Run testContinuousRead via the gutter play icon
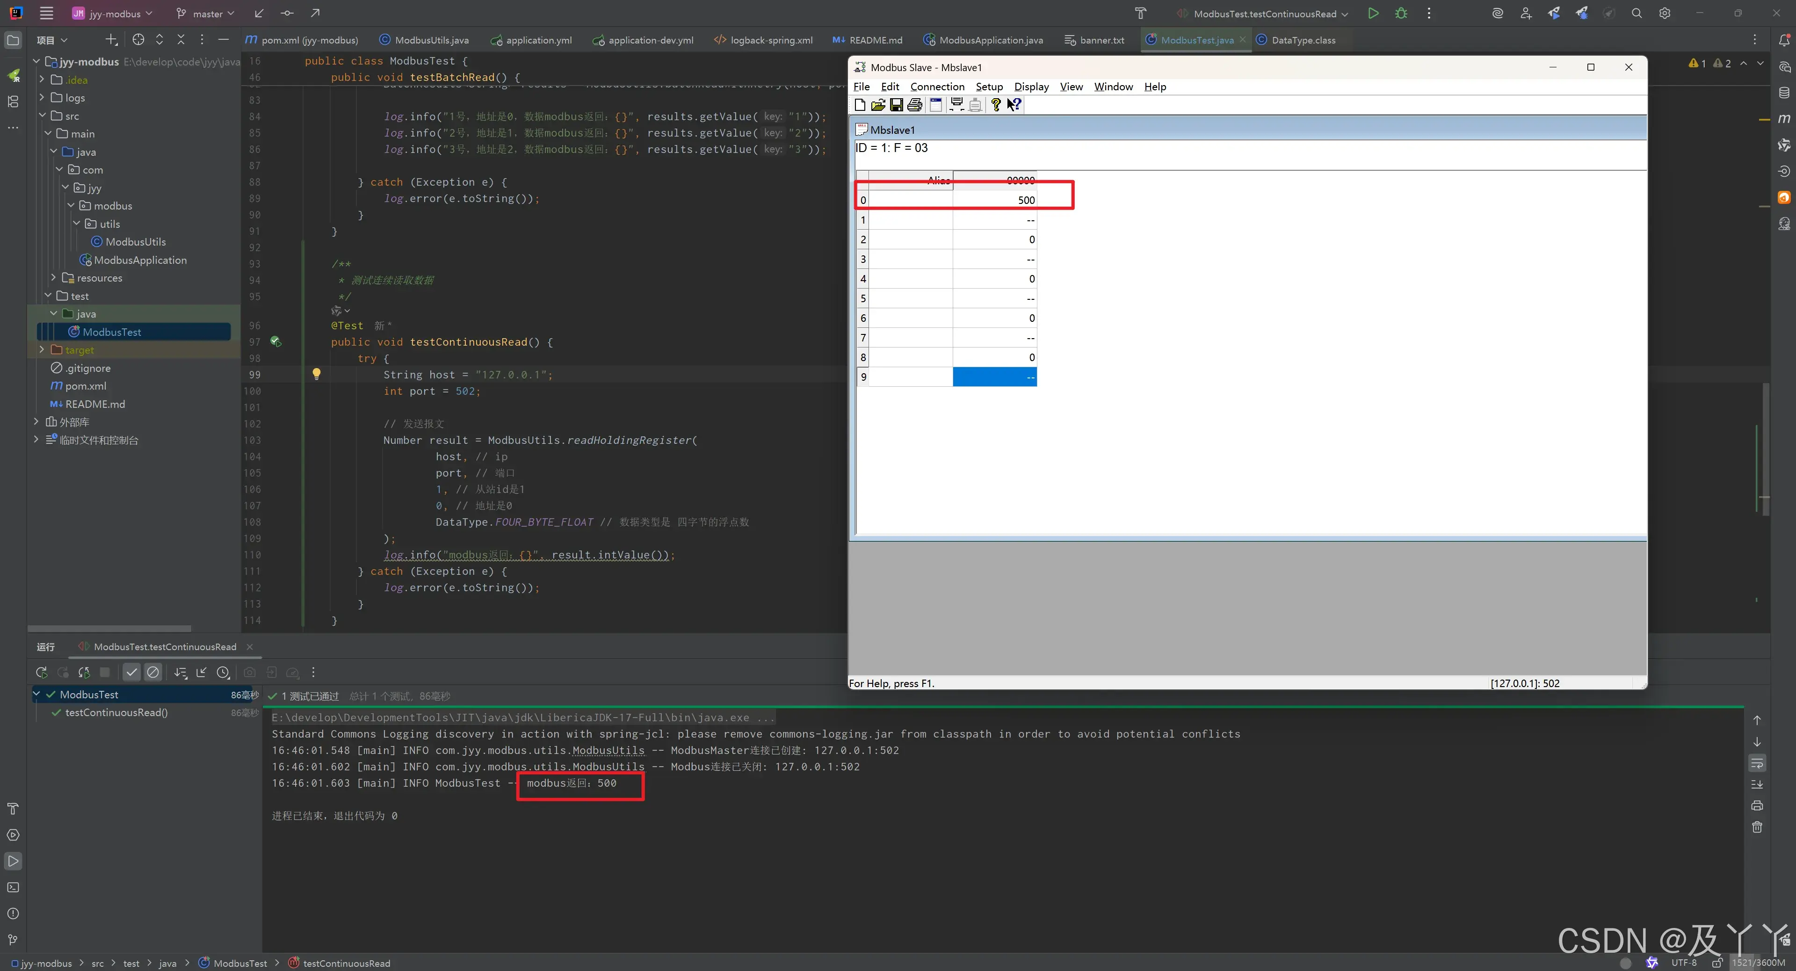 tap(275, 341)
